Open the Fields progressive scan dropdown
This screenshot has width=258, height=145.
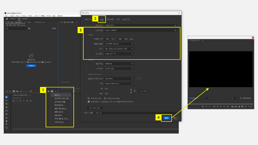point(119,49)
